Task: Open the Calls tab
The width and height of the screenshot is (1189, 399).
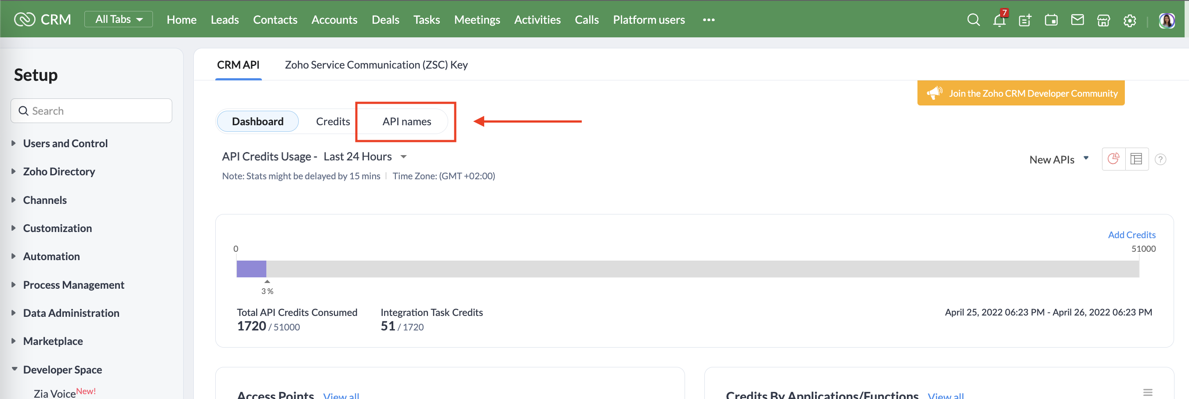Action: (x=587, y=20)
